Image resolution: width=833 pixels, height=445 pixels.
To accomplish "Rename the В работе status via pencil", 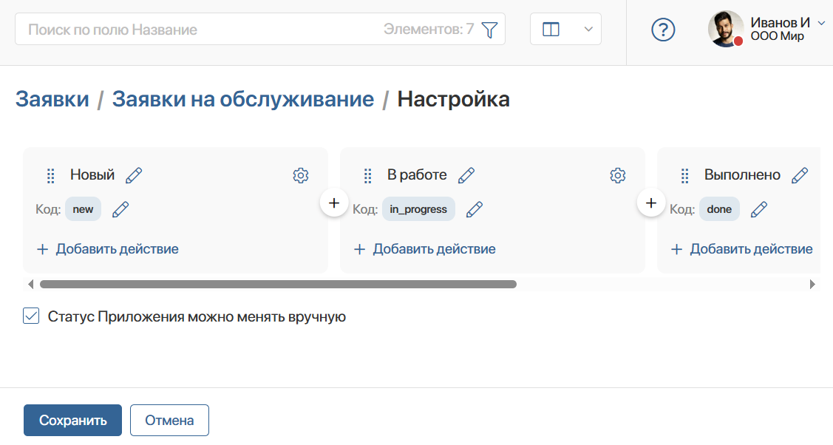I will point(466,175).
